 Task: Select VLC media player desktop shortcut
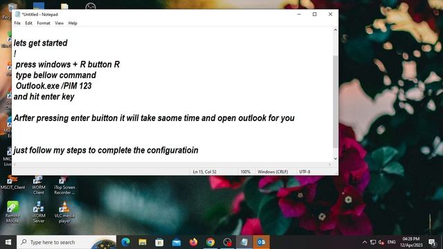64,212
